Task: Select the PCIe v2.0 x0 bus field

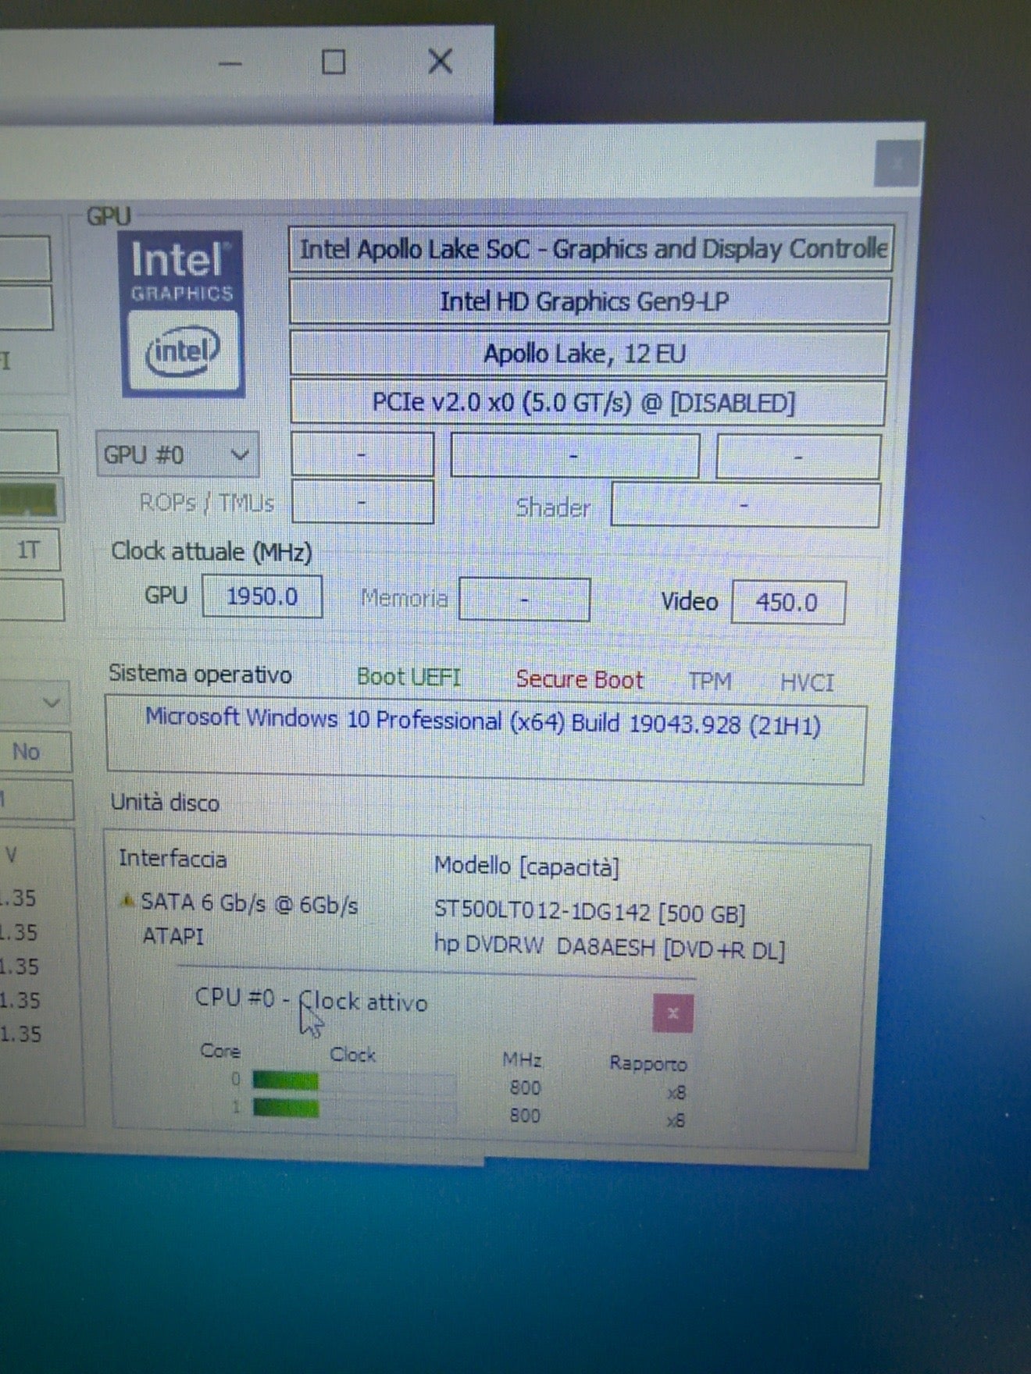Action: pyautogui.click(x=587, y=403)
